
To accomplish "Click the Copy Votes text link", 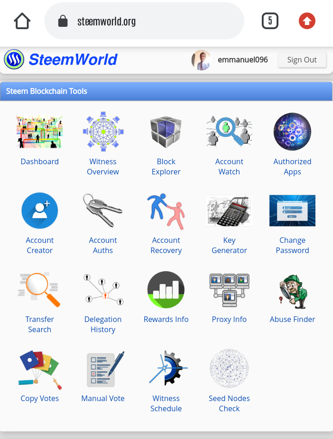I will [39, 398].
